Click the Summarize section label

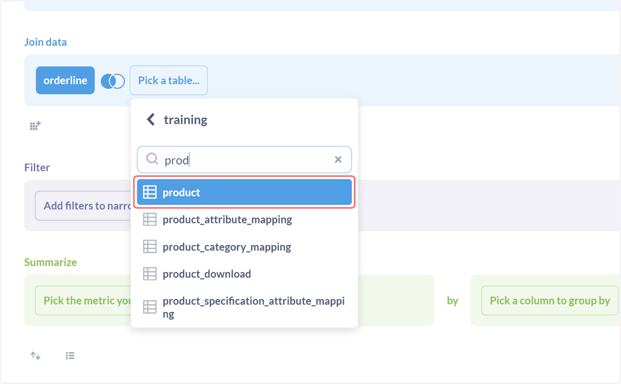tap(51, 262)
